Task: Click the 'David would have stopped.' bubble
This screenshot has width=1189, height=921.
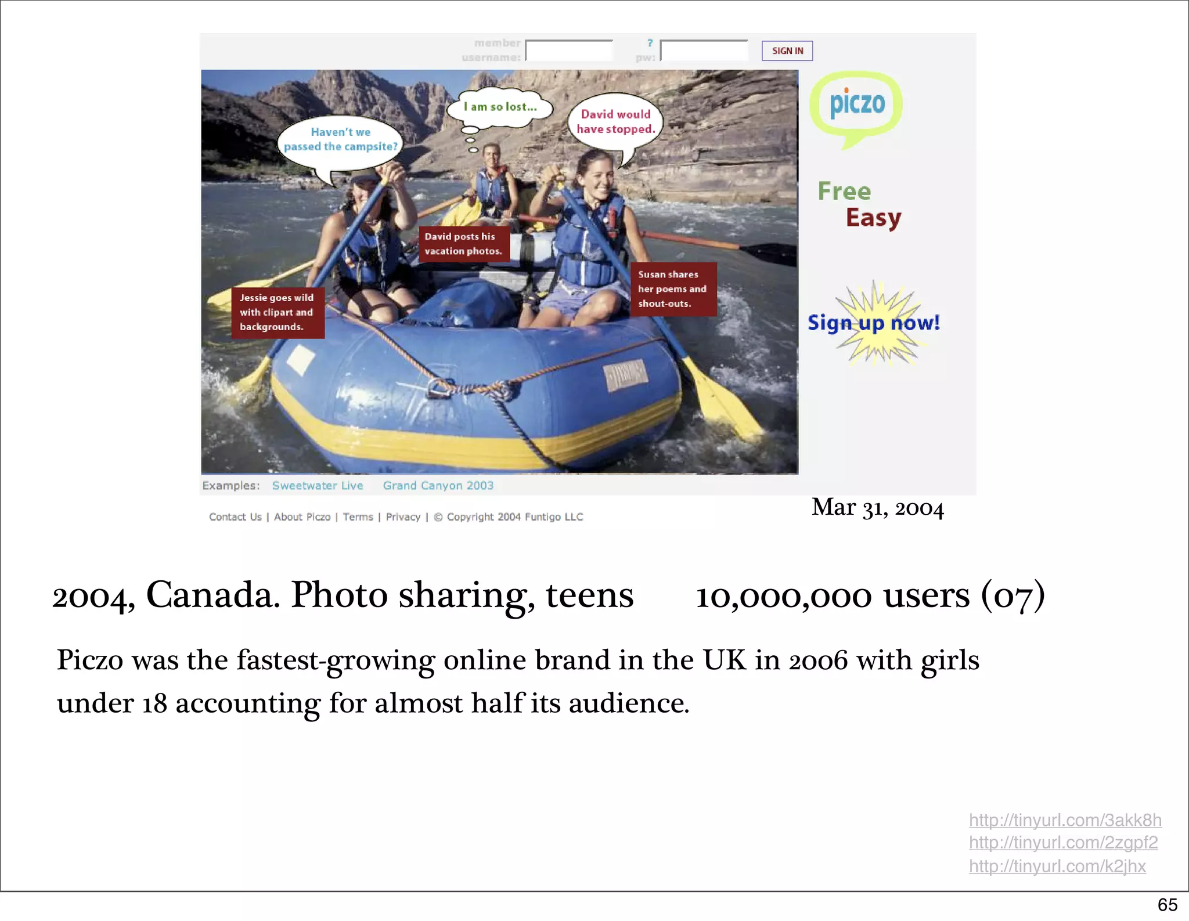Action: [x=615, y=123]
